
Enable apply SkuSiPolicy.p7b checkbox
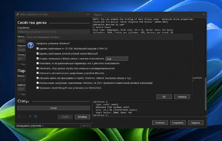click(x=38, y=88)
